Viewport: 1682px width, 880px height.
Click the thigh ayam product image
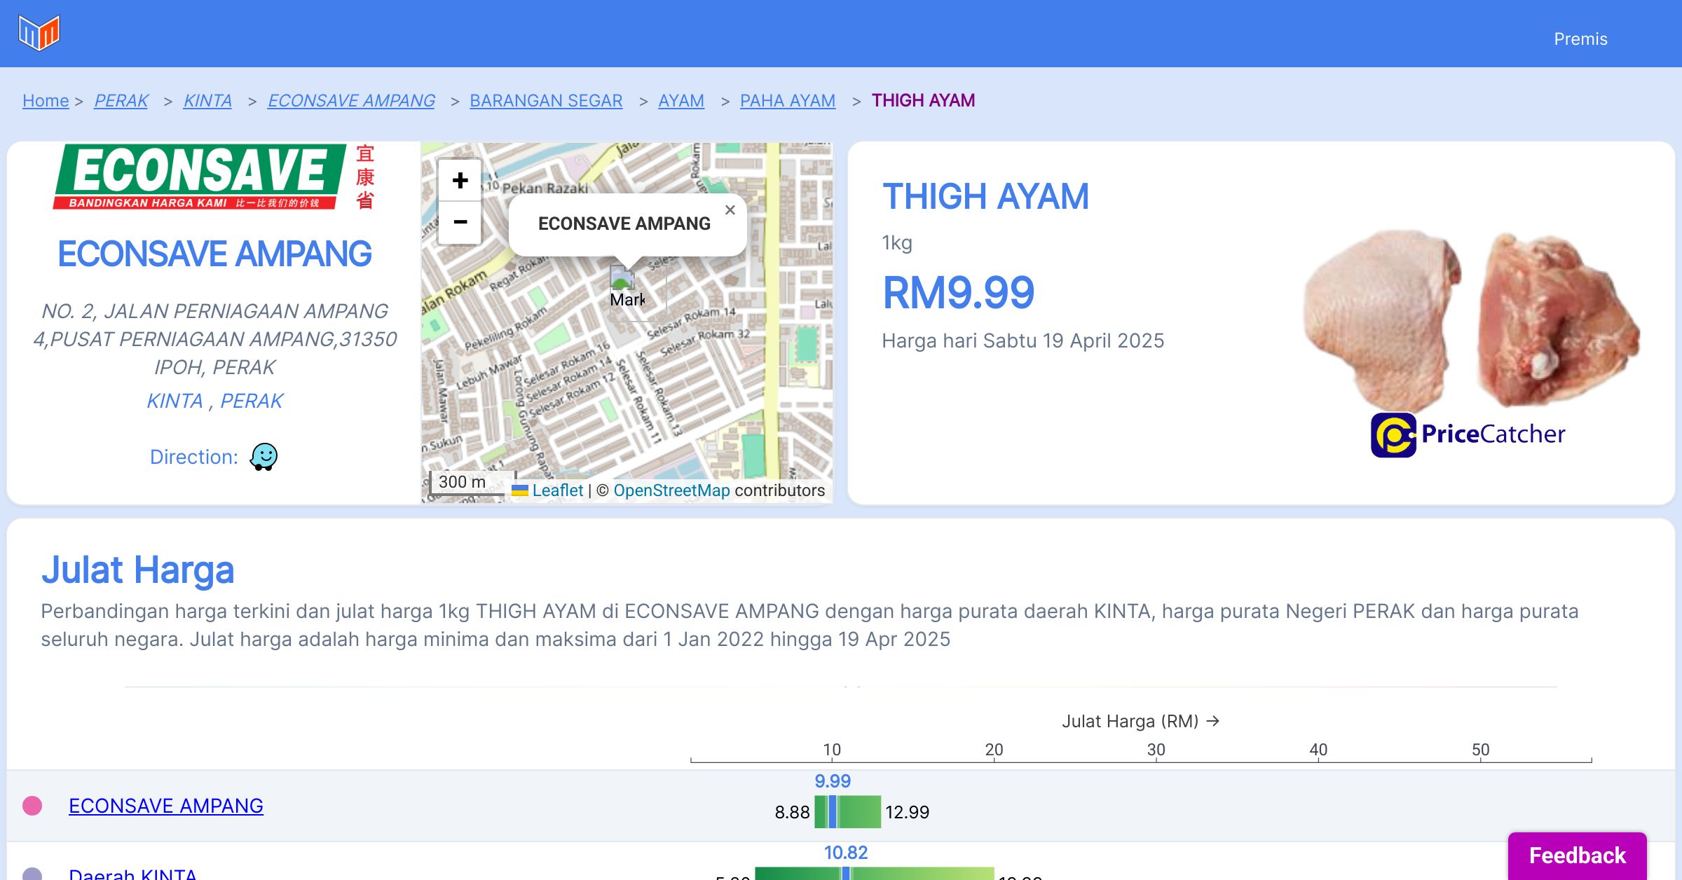point(1470,319)
